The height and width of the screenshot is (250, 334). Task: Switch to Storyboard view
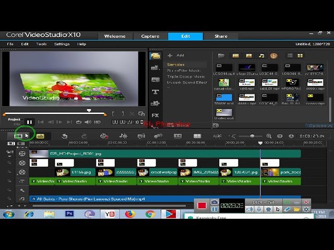point(18,136)
